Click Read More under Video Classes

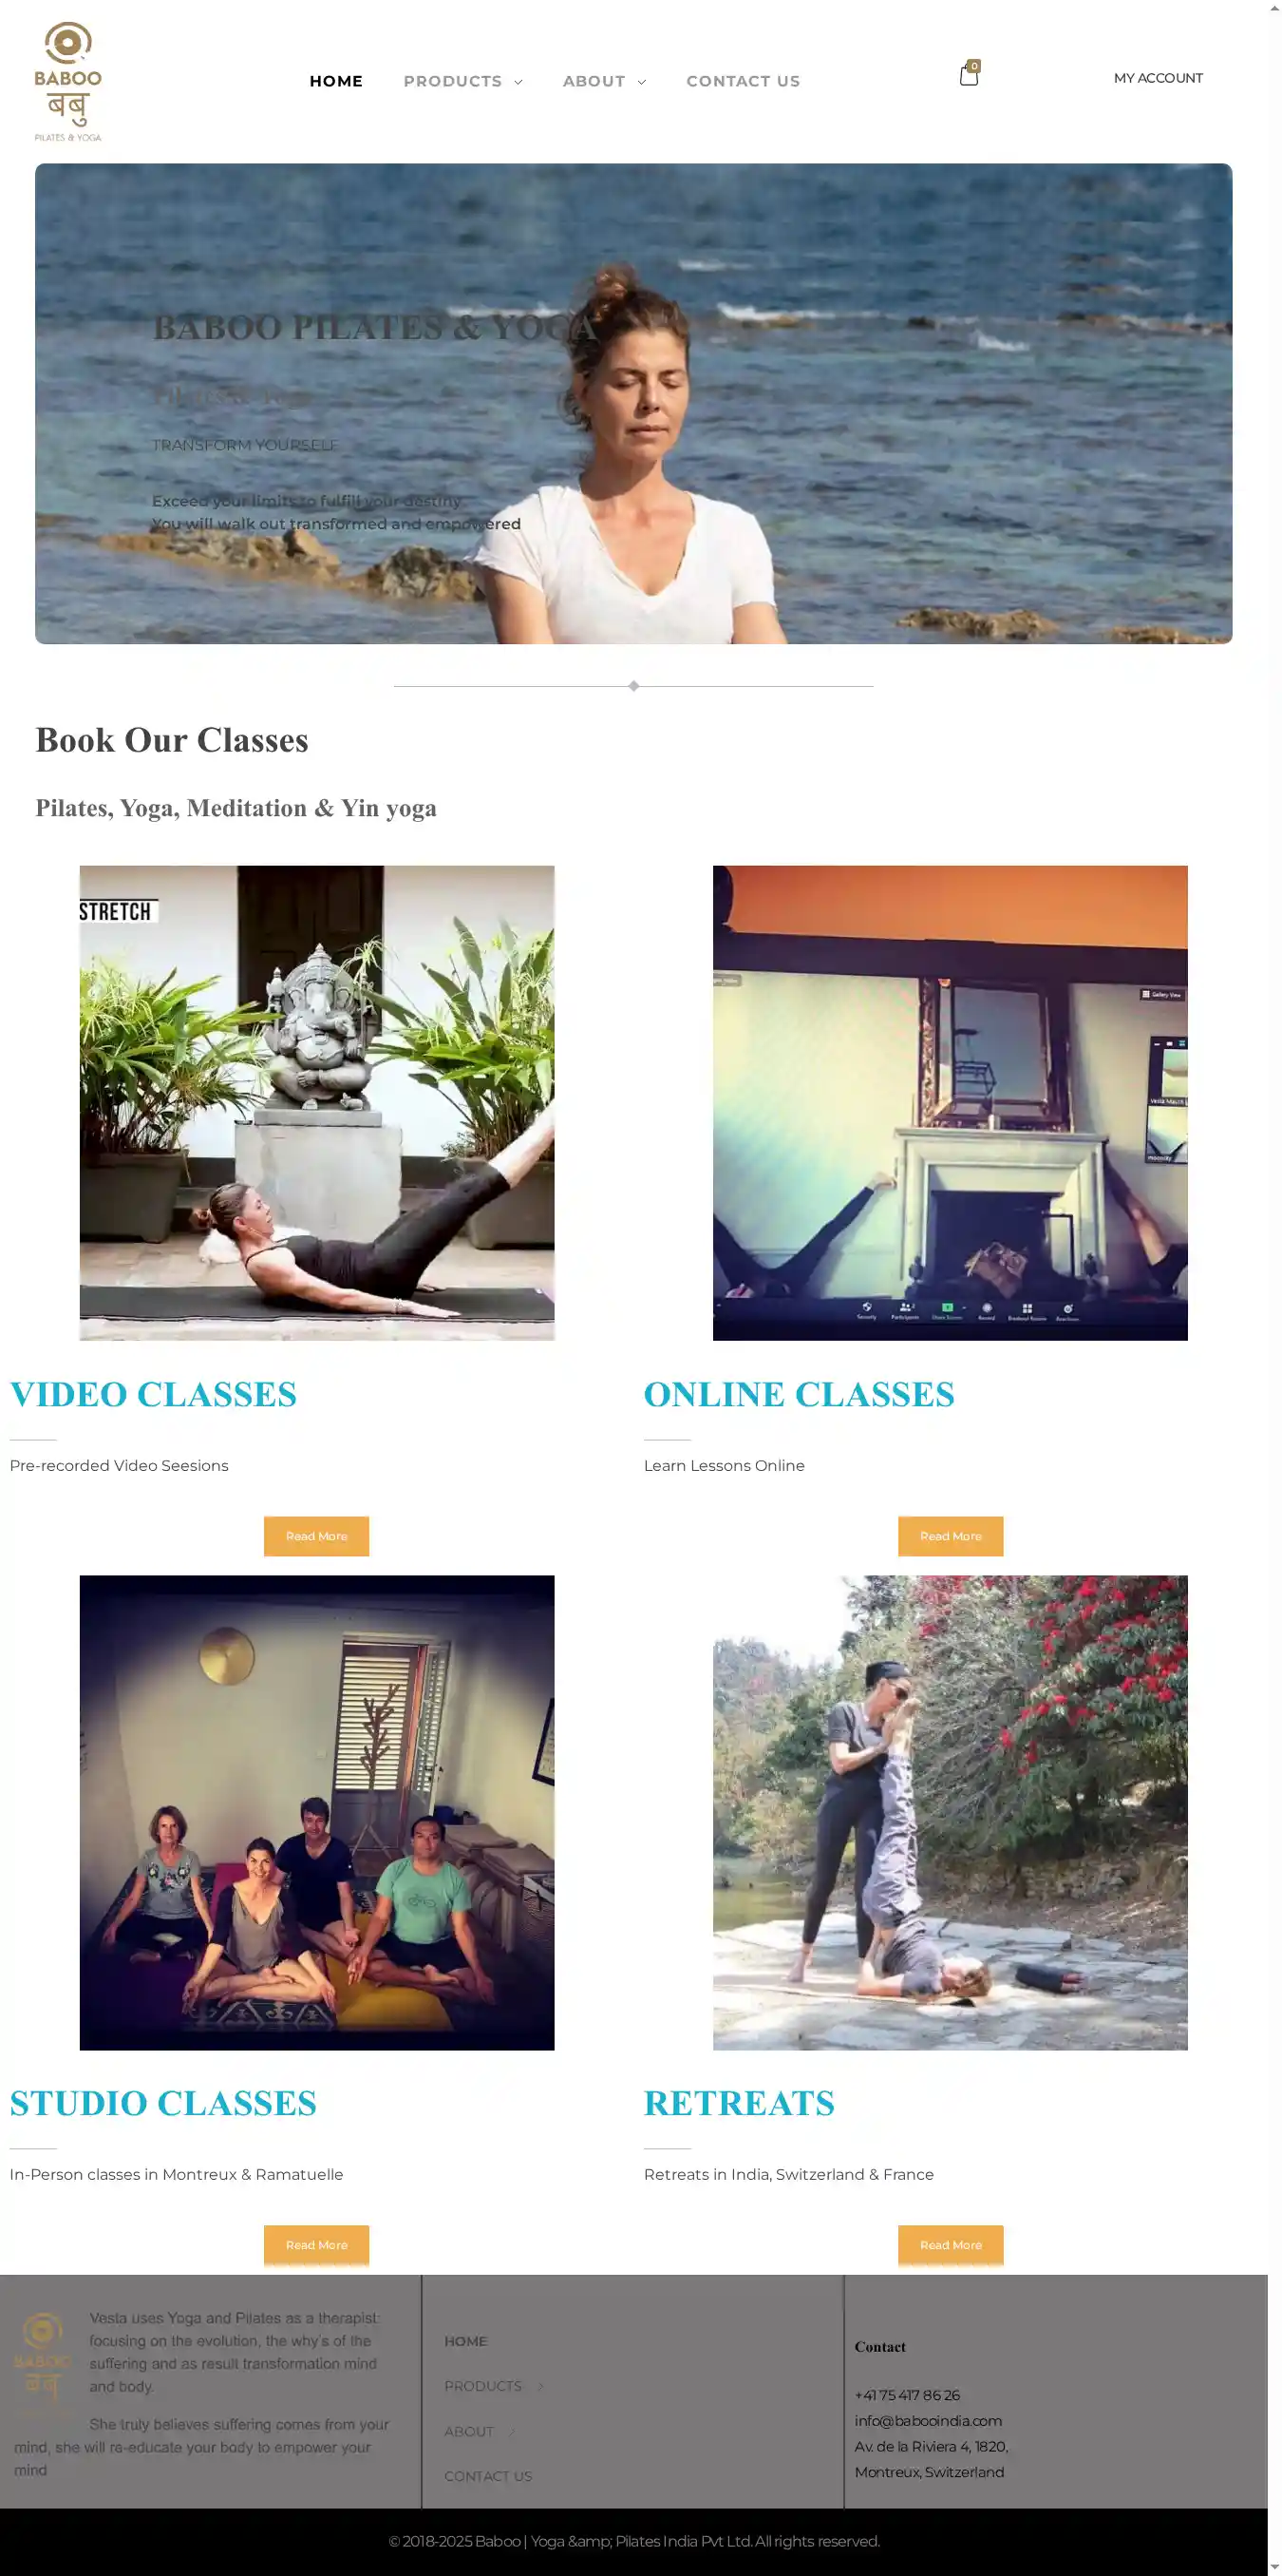[317, 1536]
